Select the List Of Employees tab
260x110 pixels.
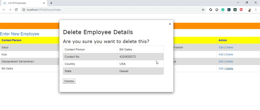point(24,3)
